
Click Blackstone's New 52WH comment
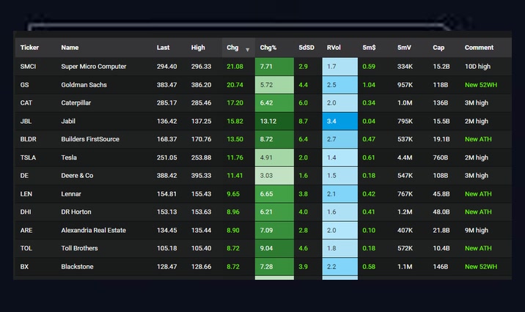(481, 267)
